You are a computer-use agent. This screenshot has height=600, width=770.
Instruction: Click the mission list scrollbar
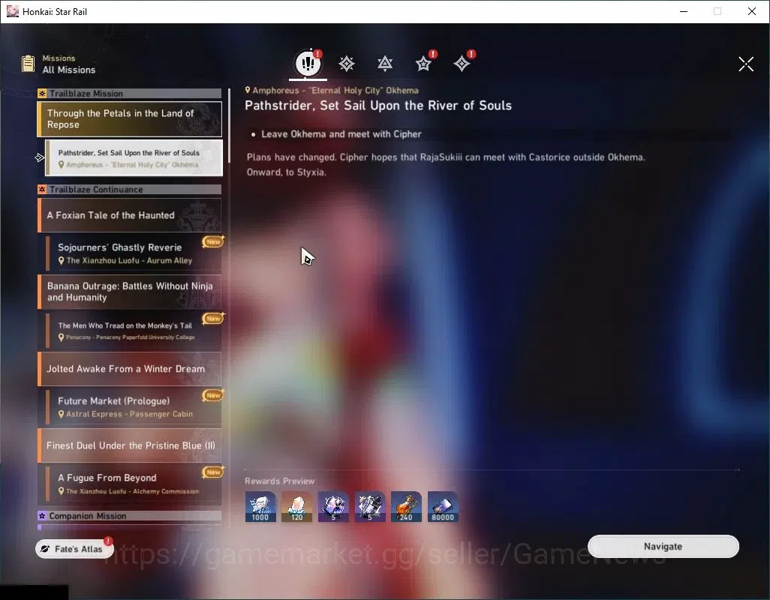click(229, 125)
